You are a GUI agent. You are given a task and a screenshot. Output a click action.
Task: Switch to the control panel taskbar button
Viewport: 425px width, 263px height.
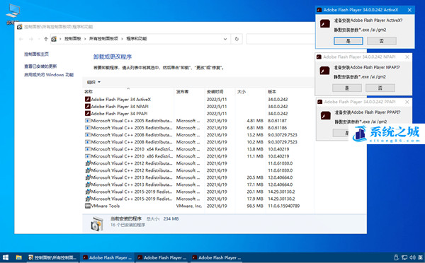coord(53,257)
